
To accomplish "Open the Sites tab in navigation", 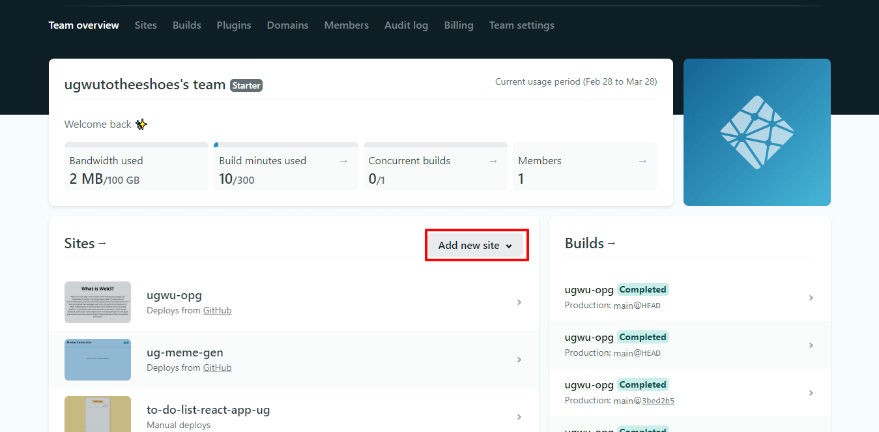I will (146, 25).
